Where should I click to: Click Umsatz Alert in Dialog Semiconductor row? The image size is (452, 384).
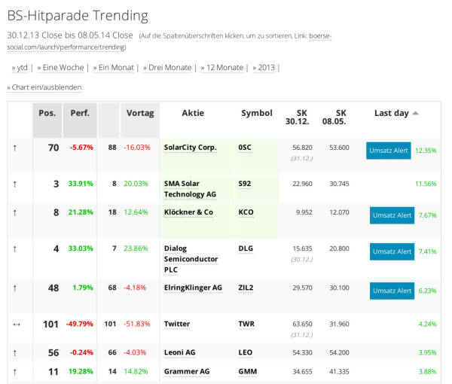[x=392, y=251]
